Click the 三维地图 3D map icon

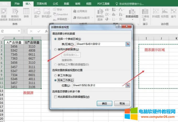145,13
